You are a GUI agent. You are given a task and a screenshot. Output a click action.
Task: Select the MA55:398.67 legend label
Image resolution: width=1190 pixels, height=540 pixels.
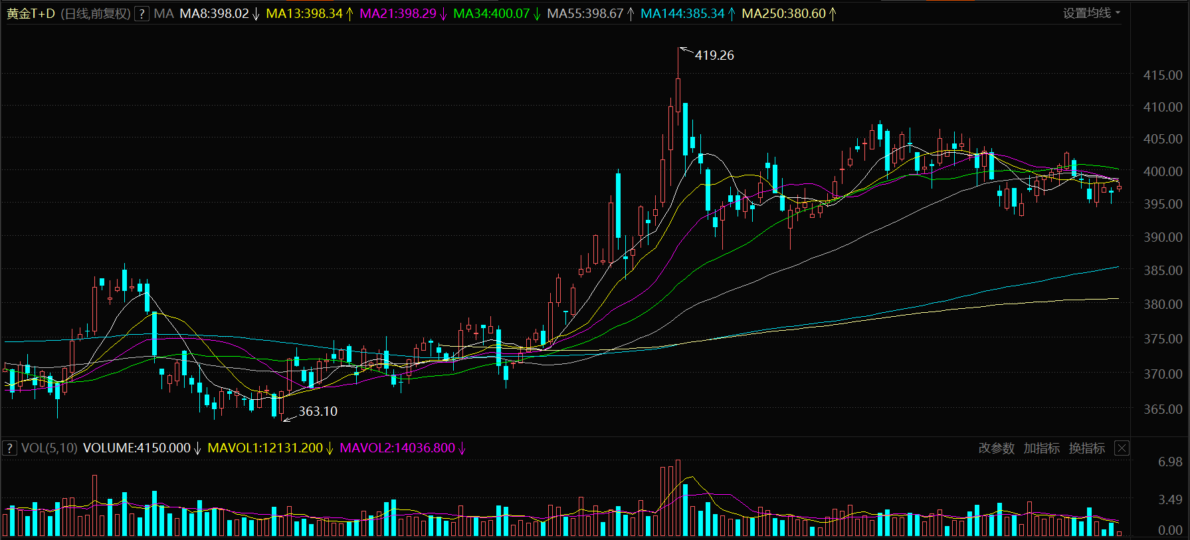[x=585, y=14]
